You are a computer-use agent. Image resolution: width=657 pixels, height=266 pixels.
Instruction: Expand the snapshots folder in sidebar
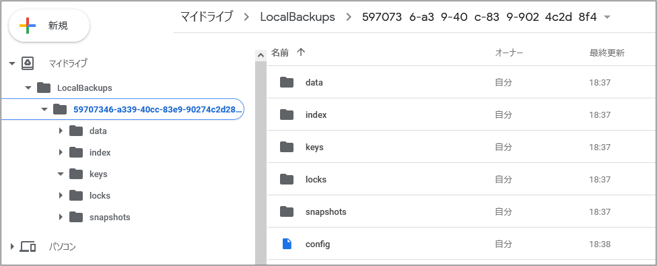click(61, 217)
